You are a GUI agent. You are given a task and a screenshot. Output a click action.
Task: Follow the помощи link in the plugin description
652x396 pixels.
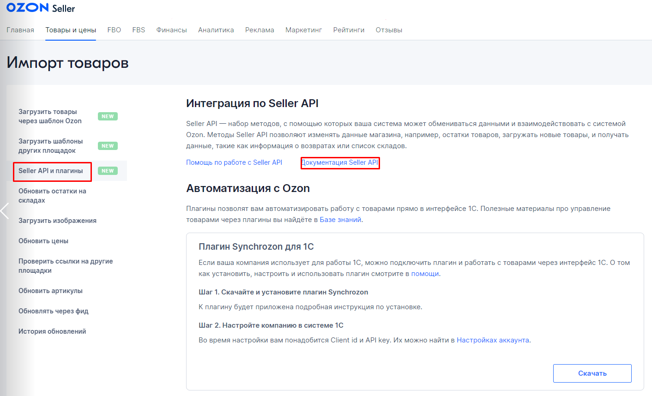coord(425,274)
